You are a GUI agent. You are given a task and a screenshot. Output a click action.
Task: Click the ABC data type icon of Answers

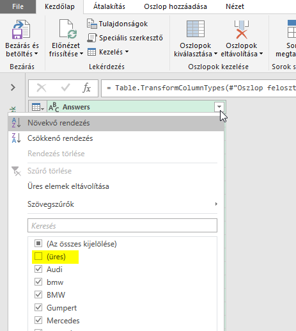tap(54, 107)
